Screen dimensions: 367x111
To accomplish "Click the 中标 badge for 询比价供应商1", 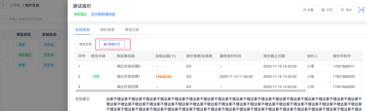I will click(96, 76).
